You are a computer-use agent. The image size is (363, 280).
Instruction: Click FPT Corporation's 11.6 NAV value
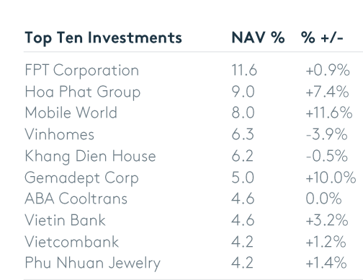[244, 70]
